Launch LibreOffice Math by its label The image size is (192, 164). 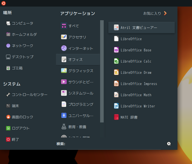[136, 95]
